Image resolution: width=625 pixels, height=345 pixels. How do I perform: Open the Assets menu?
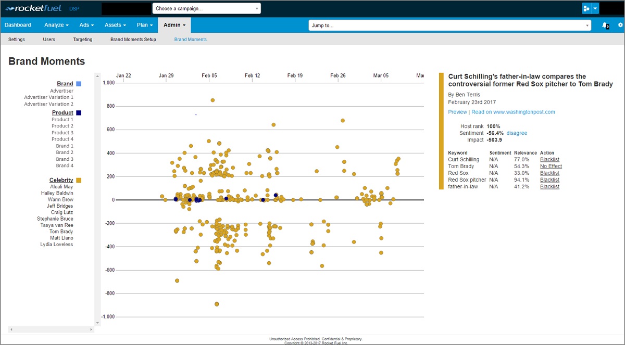click(115, 25)
